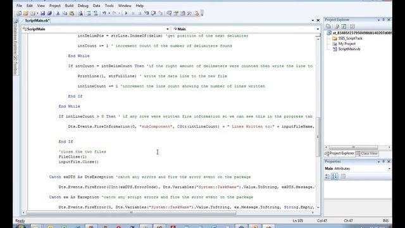This screenshot has width=405, height=228.
Task: Open the Tools menu
Action: [109, 6]
